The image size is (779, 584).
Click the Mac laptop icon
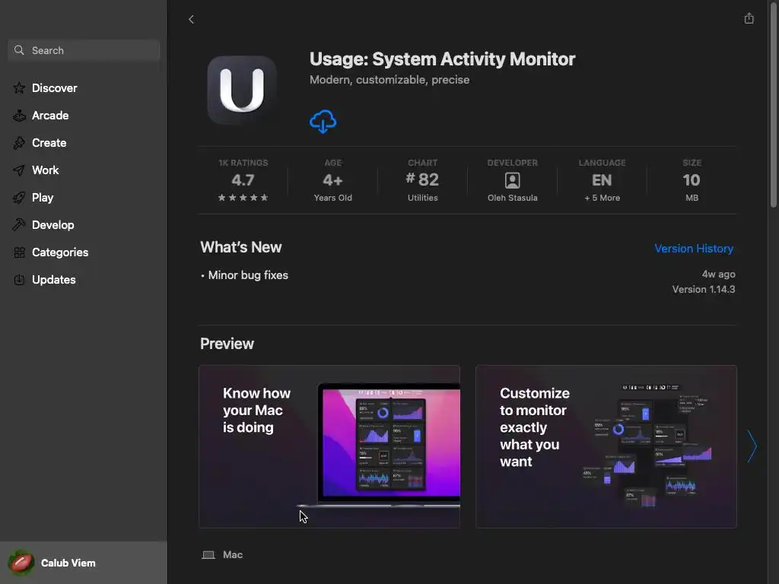(208, 554)
